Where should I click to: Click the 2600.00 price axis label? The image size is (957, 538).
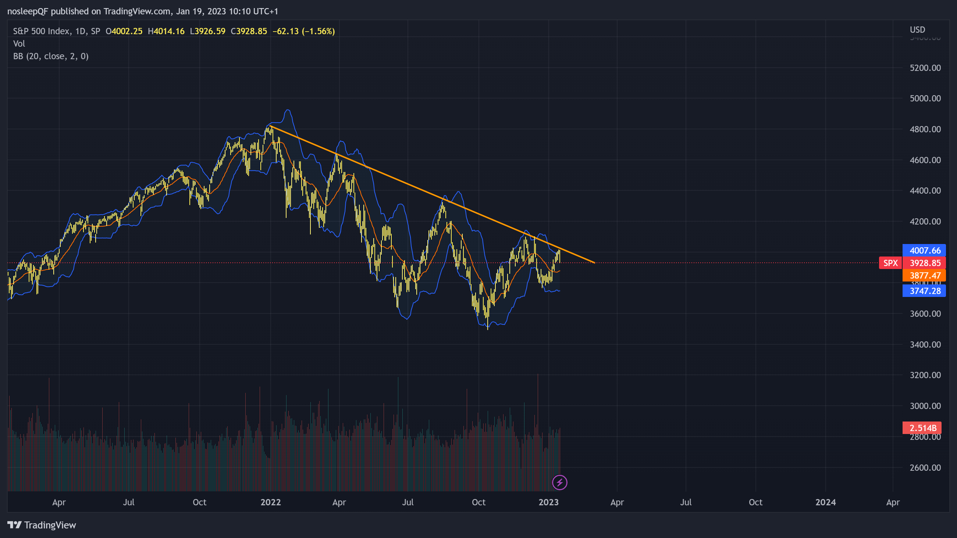(925, 468)
